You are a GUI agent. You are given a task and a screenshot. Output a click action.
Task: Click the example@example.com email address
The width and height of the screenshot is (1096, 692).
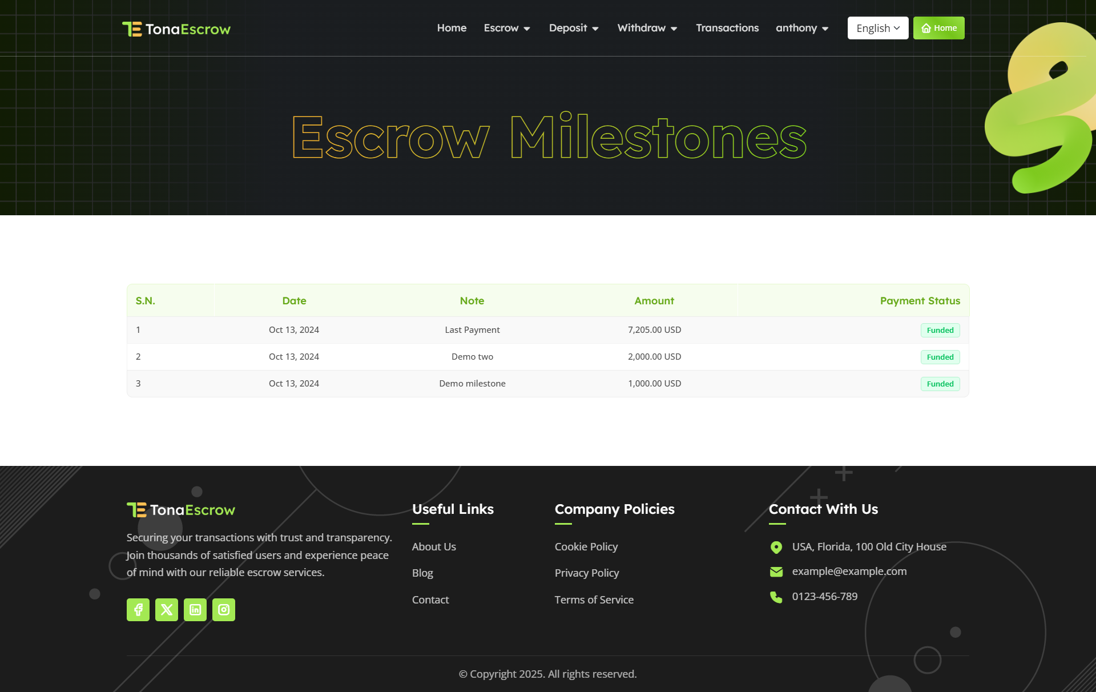849,571
